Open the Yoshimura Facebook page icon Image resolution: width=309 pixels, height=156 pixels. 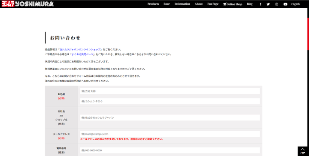pyautogui.click(x=261, y=4)
